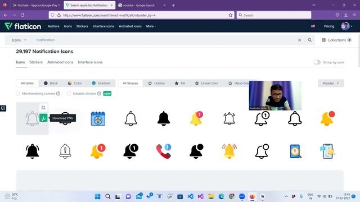360x202 pixels.
Task: Open the user profile avatar menu
Action: tap(346, 26)
